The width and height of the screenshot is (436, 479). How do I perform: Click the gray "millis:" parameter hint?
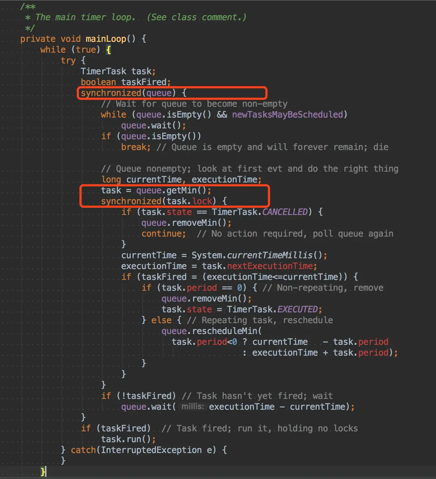coord(192,407)
